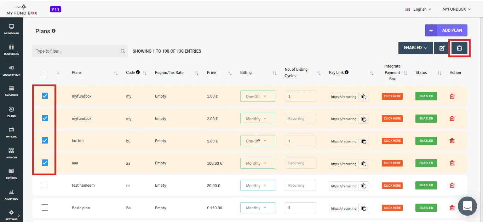
Task: Show info tooltip beside Pay Link header
Action: coord(347,72)
